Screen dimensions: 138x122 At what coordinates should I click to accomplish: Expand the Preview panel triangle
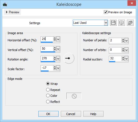click(x=7, y=12)
